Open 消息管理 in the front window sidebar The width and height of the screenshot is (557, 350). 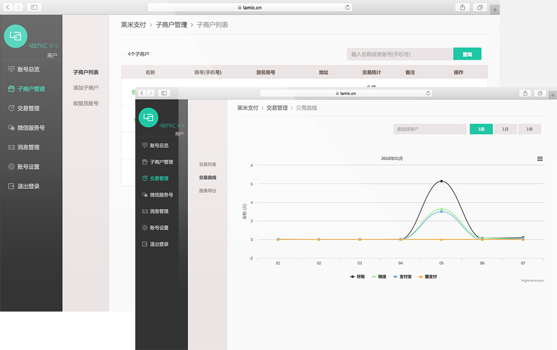pyautogui.click(x=155, y=211)
